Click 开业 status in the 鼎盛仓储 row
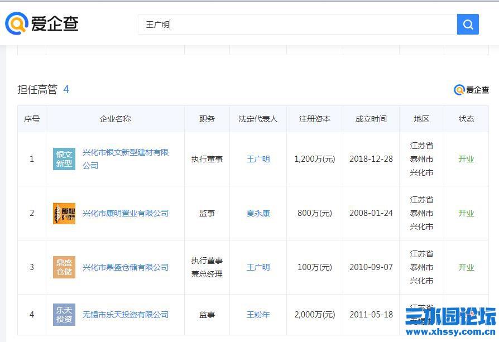Viewport: 499px width, 342px height. (x=466, y=267)
